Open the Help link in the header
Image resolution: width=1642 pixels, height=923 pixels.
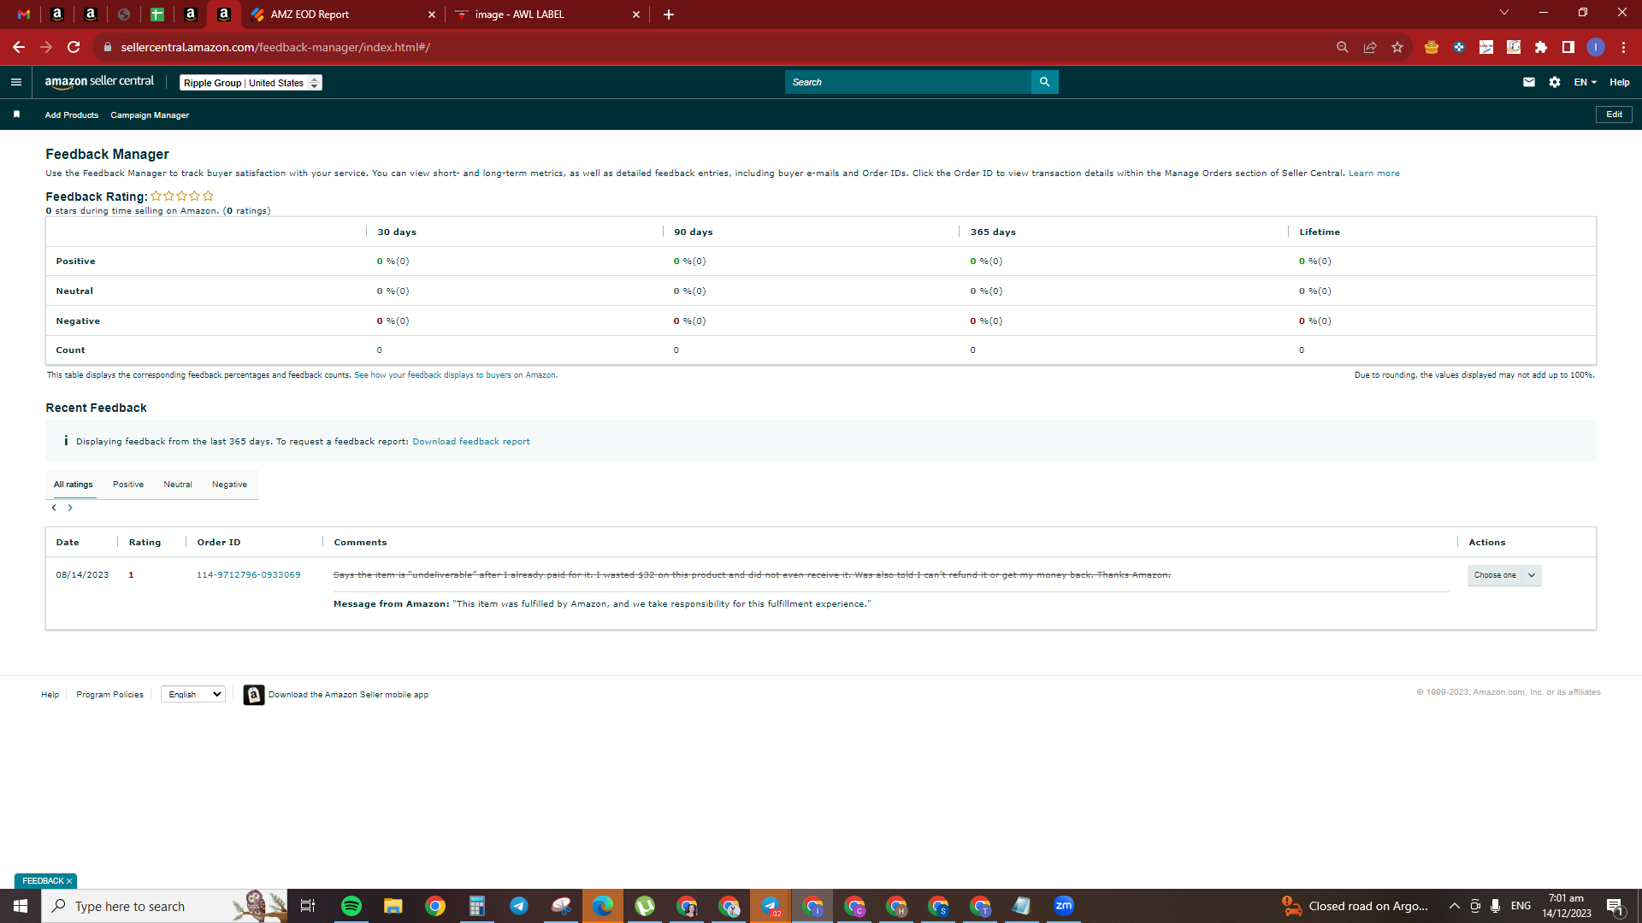(1620, 82)
